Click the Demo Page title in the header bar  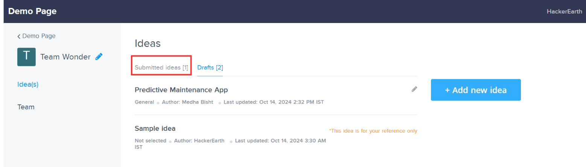pyautogui.click(x=32, y=11)
